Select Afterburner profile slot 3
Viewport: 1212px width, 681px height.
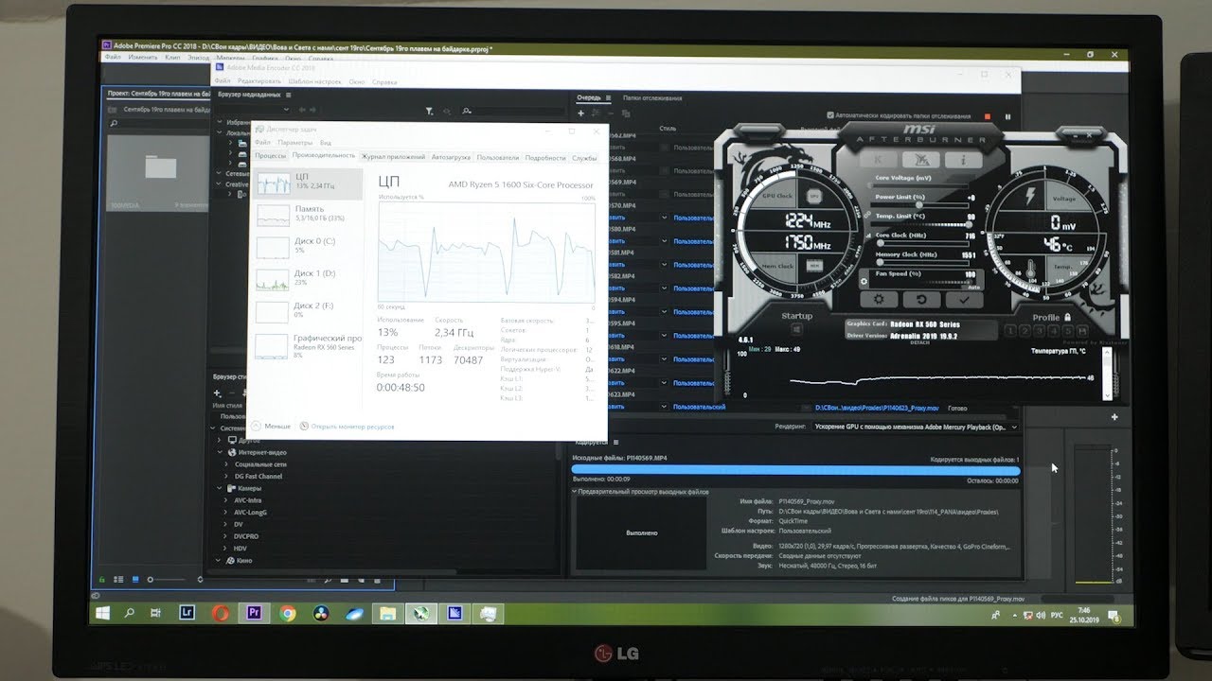1041,331
